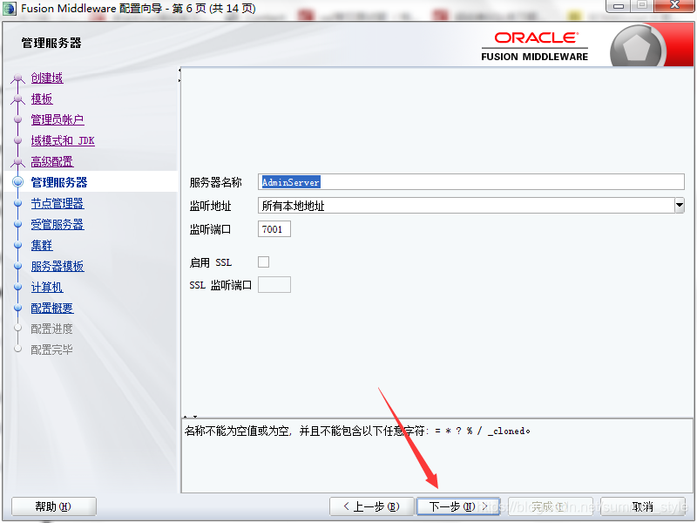
Task: Click the 管理服务器 current step circle icon
Action: [x=17, y=182]
